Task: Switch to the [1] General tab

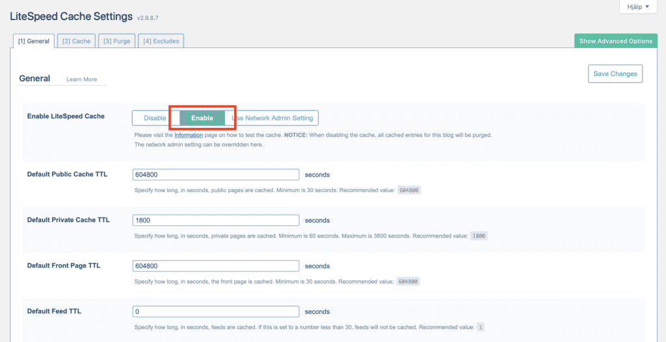Action: tap(34, 41)
